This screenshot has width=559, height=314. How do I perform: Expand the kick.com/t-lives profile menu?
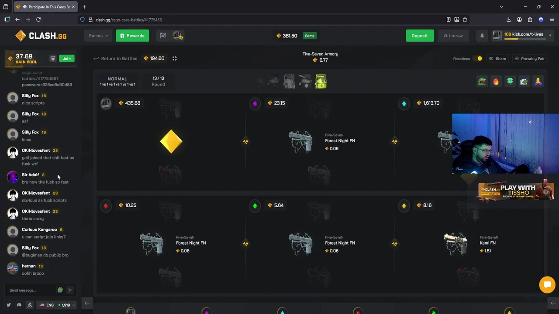pyautogui.click(x=522, y=36)
